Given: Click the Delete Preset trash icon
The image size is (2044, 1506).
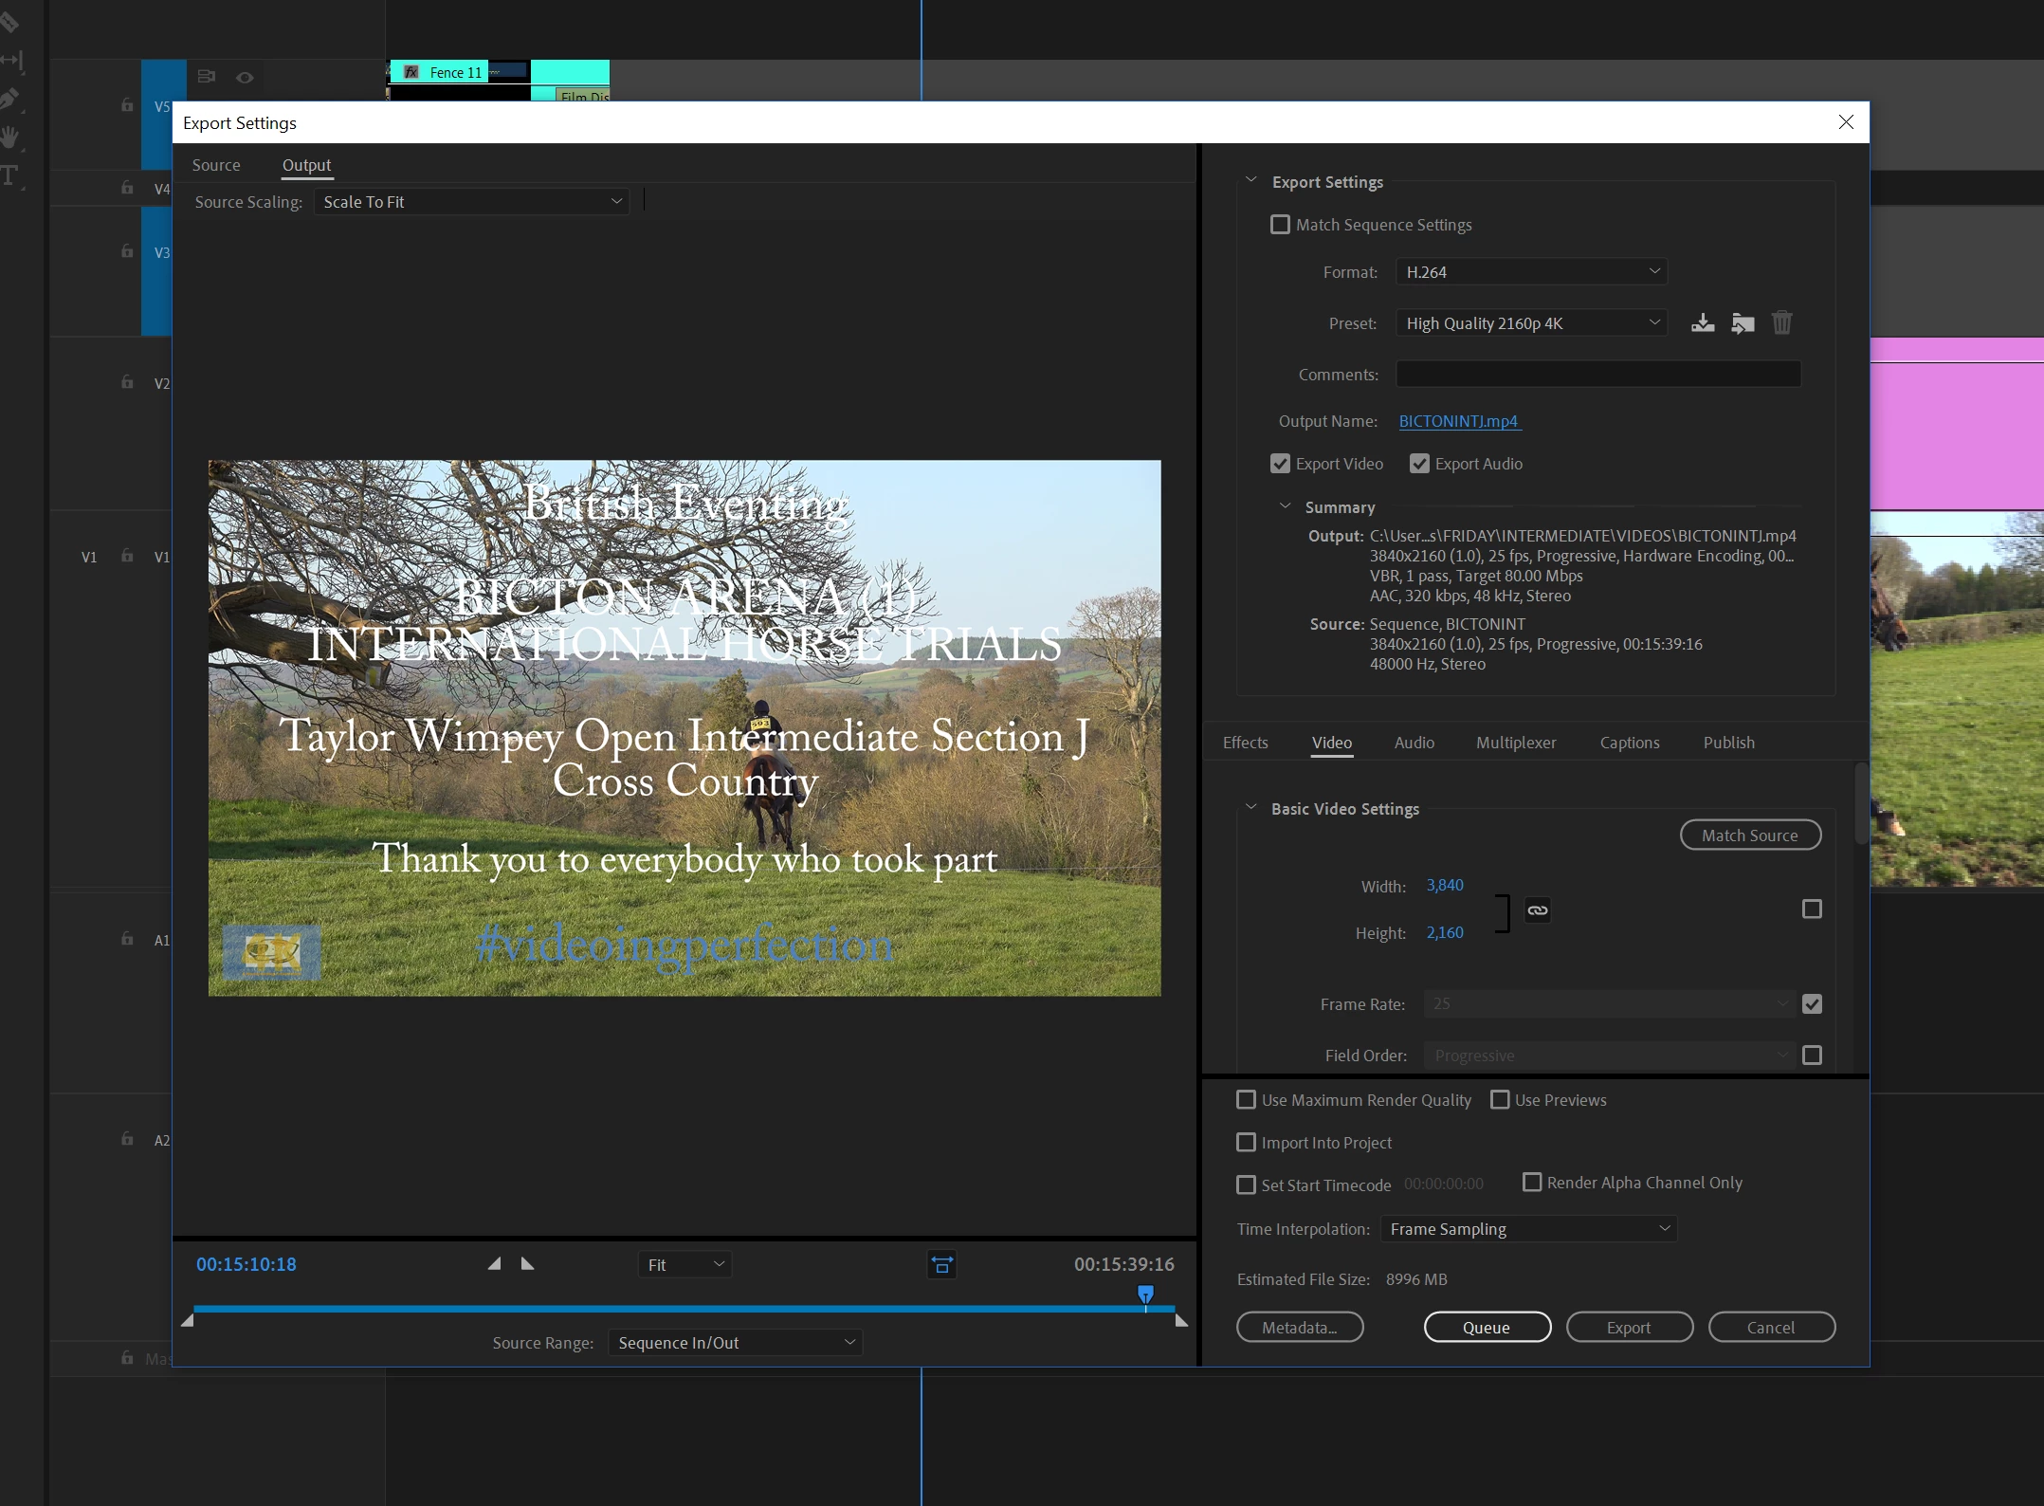Looking at the screenshot, I should [x=1782, y=323].
